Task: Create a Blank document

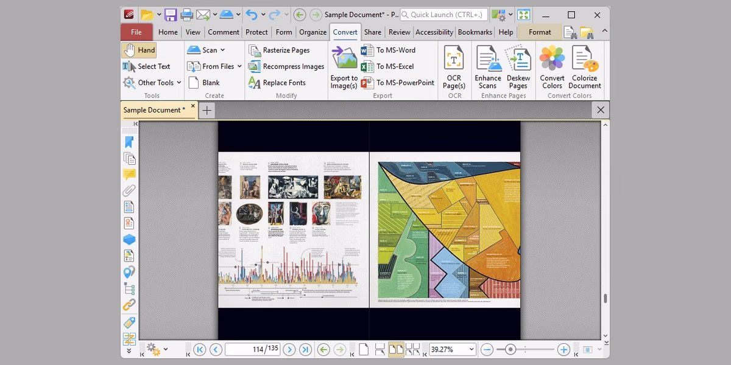Action: coord(203,83)
